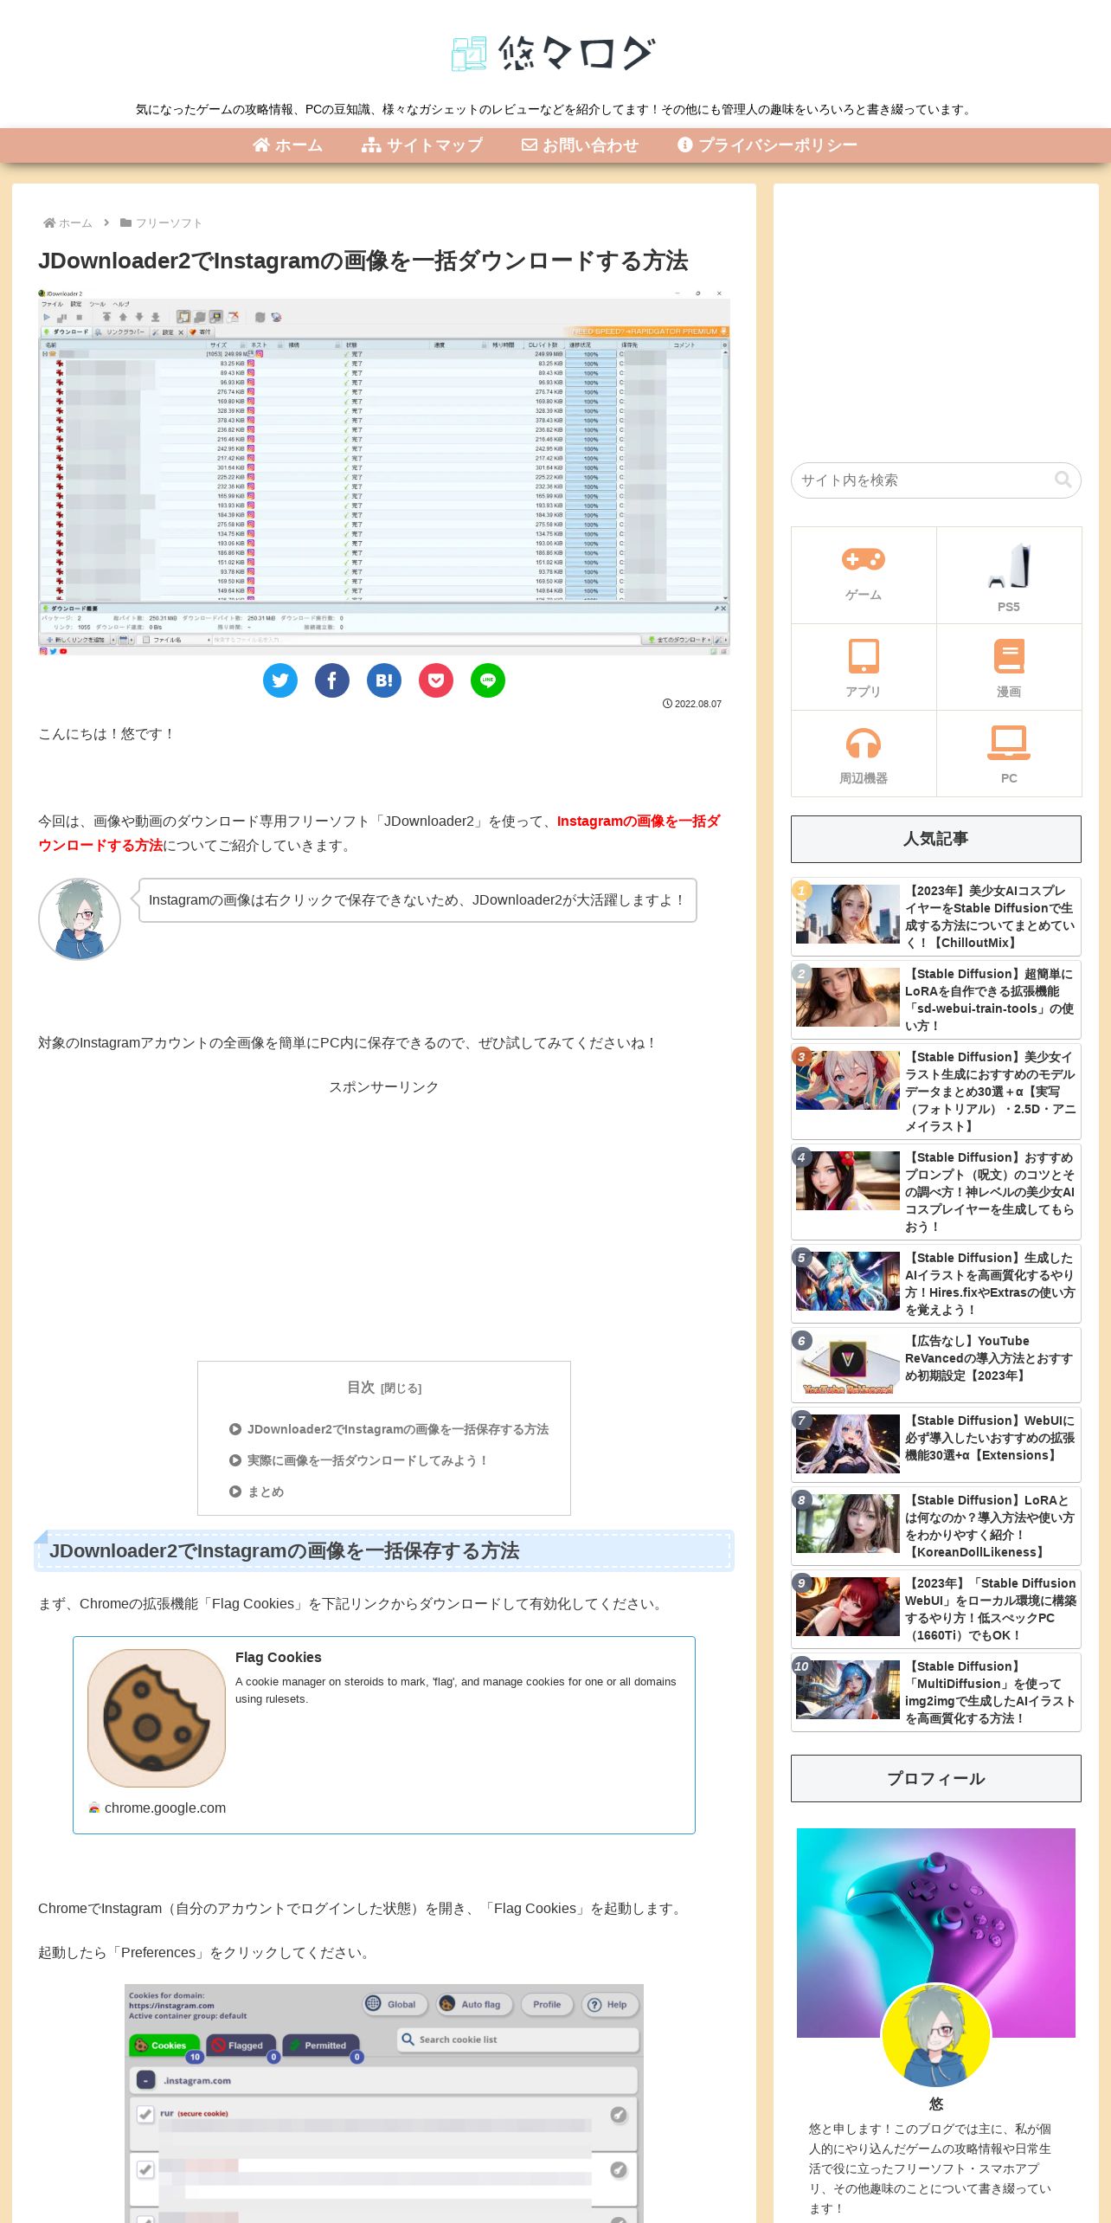Open popular article 8 about LoRAとは何なのか

click(x=936, y=1524)
